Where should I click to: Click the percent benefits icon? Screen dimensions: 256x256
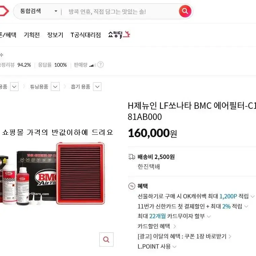coord(132,186)
